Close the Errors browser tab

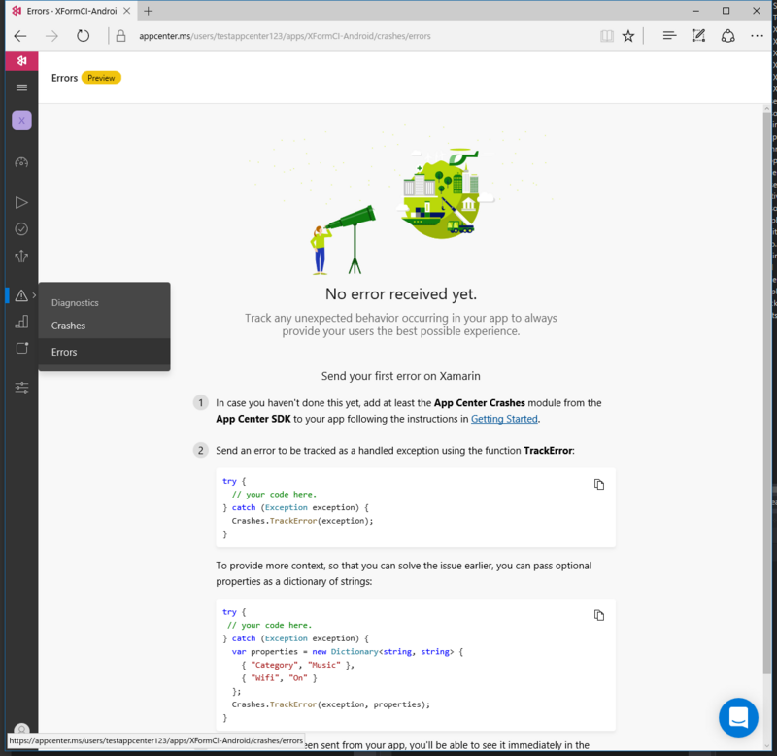127,11
